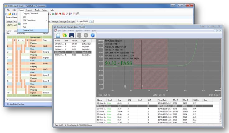Click ZScanScript save floppy disk icon

click(72, 35)
